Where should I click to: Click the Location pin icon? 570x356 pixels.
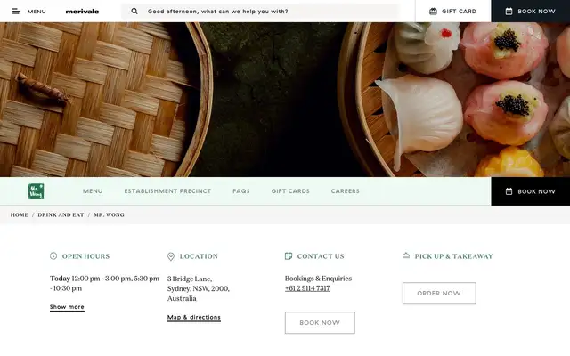coord(171,256)
